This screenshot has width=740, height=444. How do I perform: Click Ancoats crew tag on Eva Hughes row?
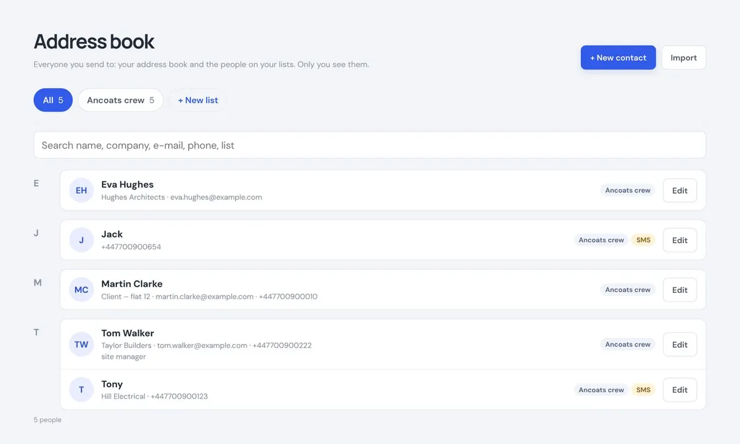pos(628,191)
